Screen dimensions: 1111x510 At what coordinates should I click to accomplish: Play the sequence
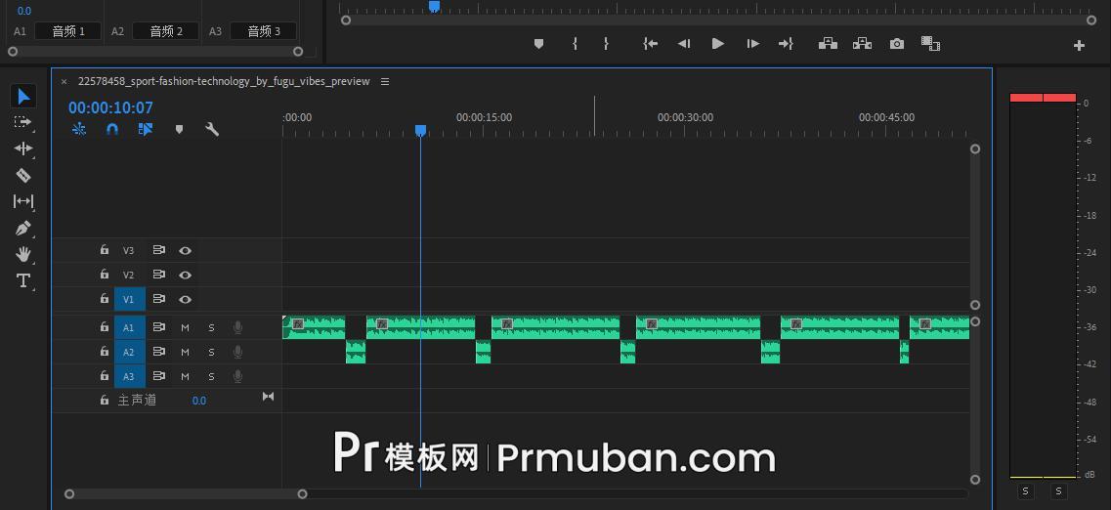tap(718, 44)
